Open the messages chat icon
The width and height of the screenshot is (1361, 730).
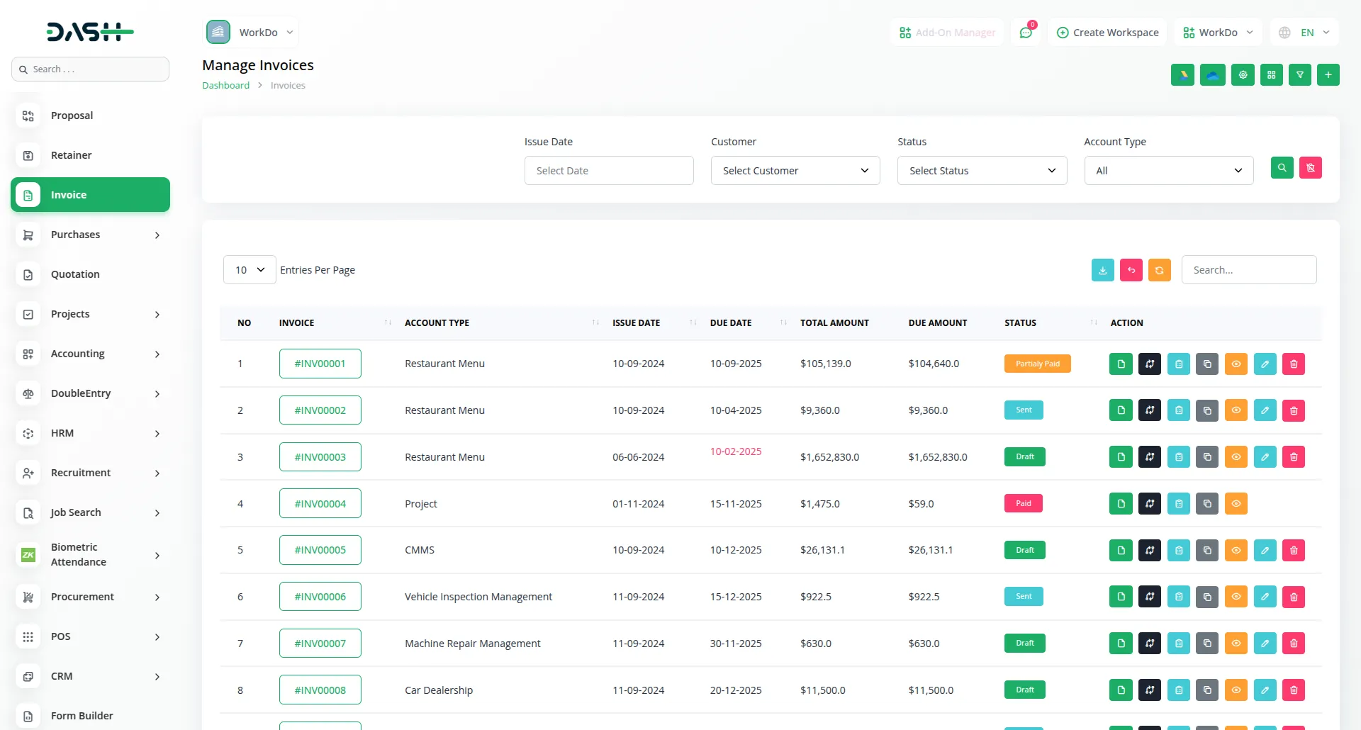(1026, 33)
